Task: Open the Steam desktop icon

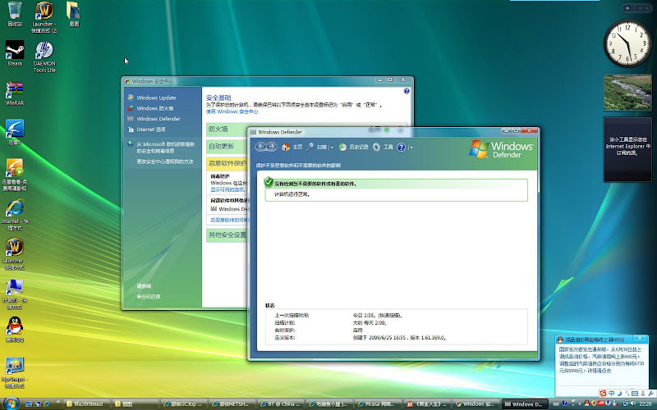Action: pos(15,53)
